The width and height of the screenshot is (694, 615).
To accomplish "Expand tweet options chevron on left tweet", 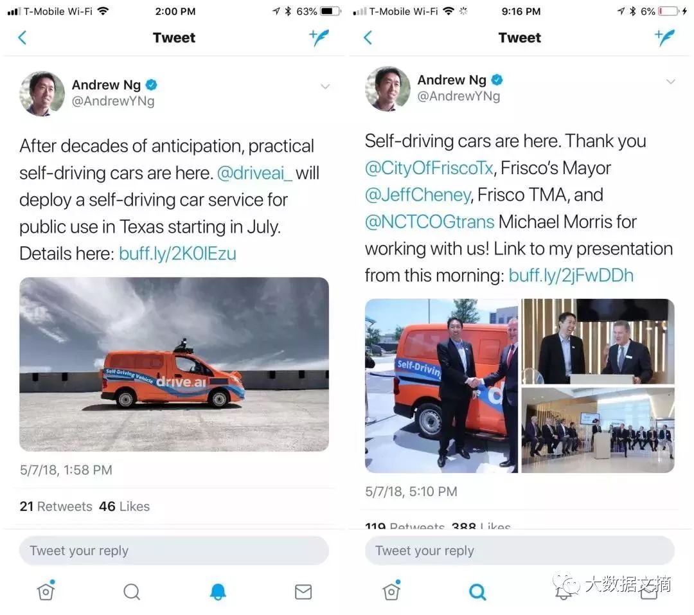I will 325,86.
